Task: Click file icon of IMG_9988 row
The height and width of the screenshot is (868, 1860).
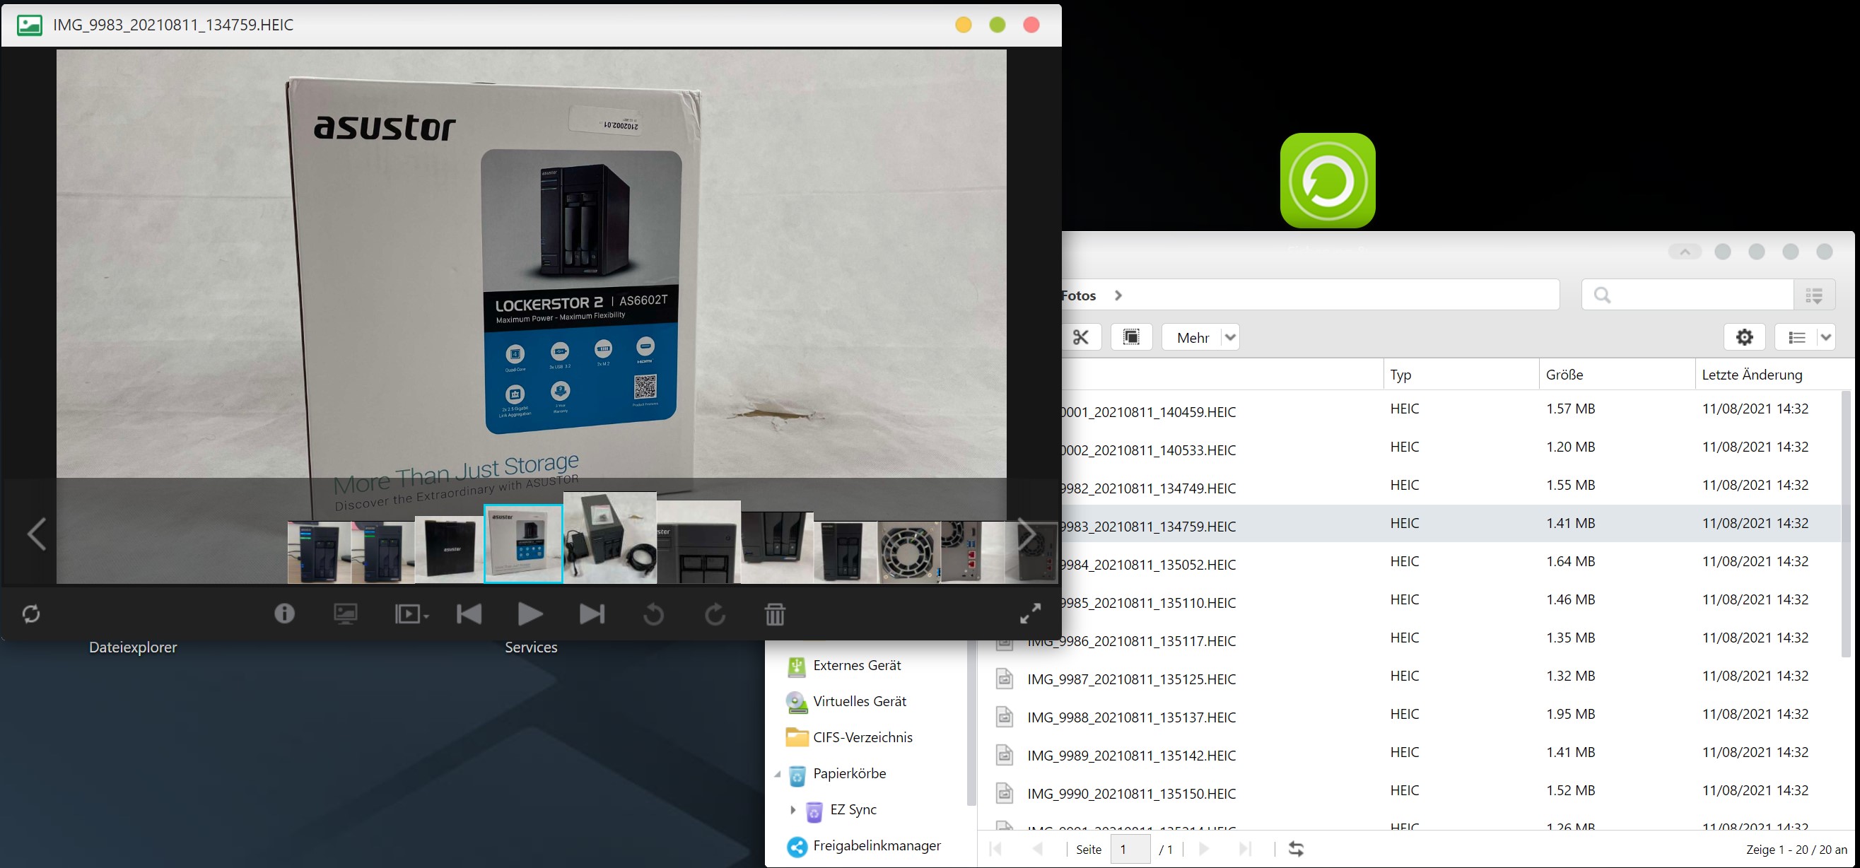Action: pos(1005,716)
